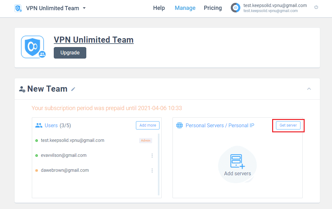The height and width of the screenshot is (209, 332).
Task: Click the Users group icon
Action: pos(39,125)
